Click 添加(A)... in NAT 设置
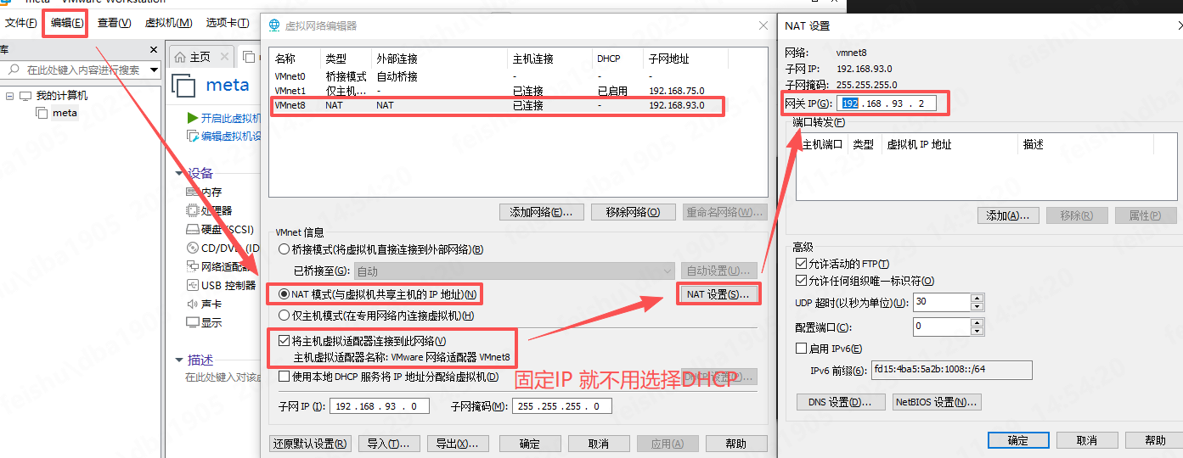 (1008, 216)
